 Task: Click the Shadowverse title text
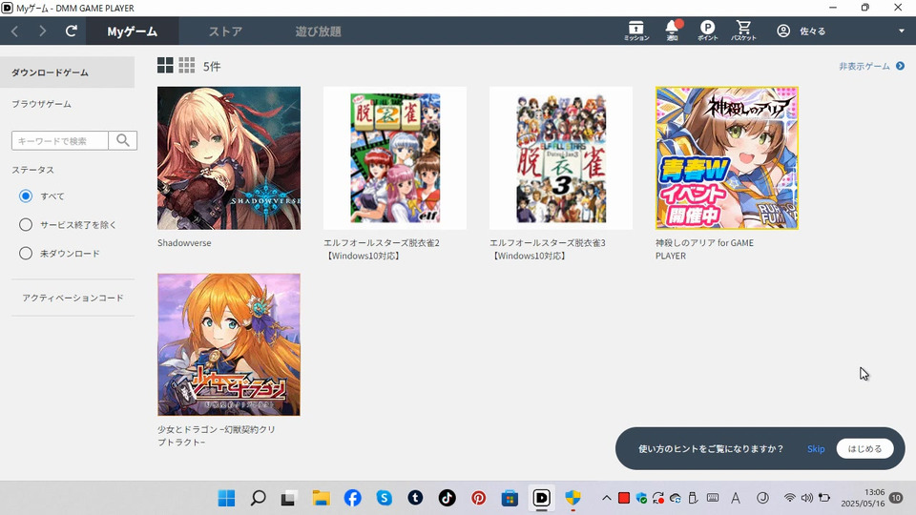(184, 243)
